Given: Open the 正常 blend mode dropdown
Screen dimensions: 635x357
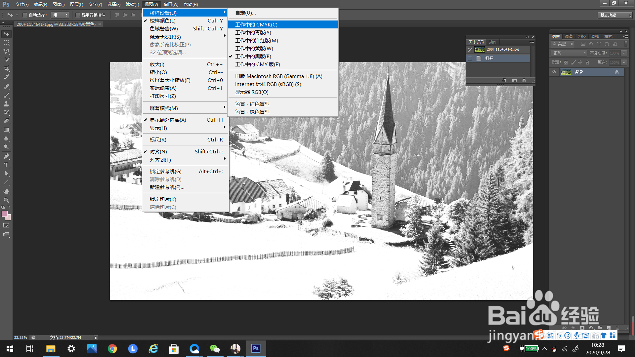Looking at the screenshot, I should click(x=569, y=53).
